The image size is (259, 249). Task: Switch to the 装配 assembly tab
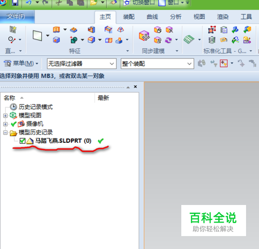[x=128, y=17]
